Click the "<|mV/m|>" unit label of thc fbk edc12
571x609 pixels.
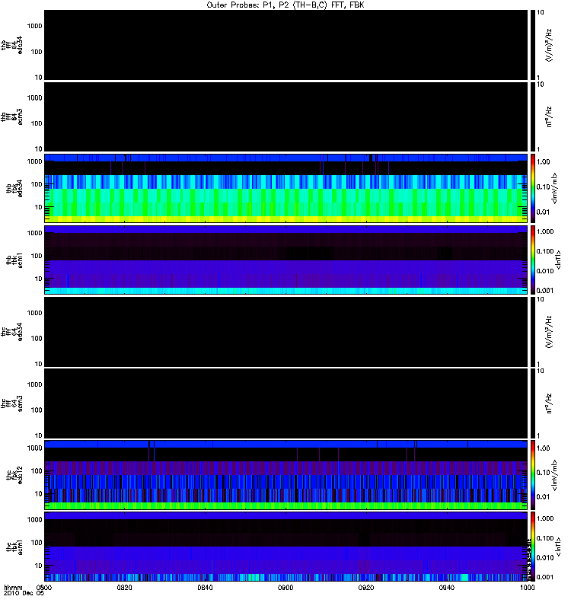pos(554,475)
